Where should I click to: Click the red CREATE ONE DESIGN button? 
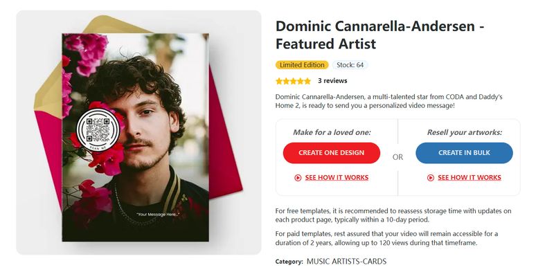pos(332,153)
